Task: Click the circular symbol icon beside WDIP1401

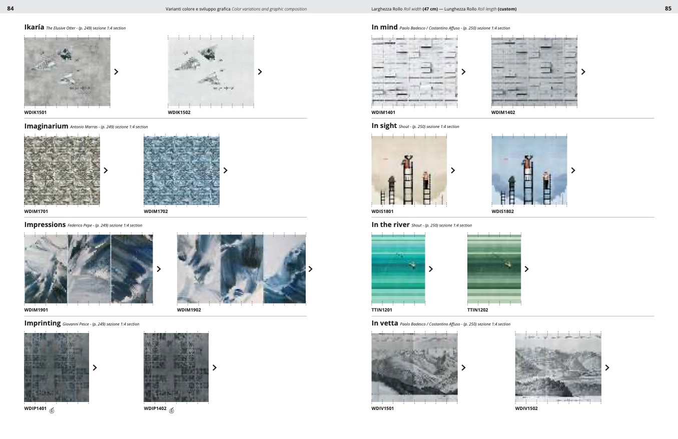Action: [x=52, y=411]
